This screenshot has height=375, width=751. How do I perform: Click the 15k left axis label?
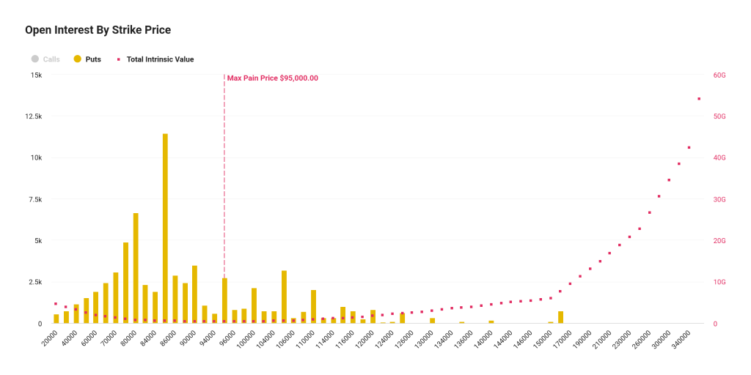tap(36, 75)
